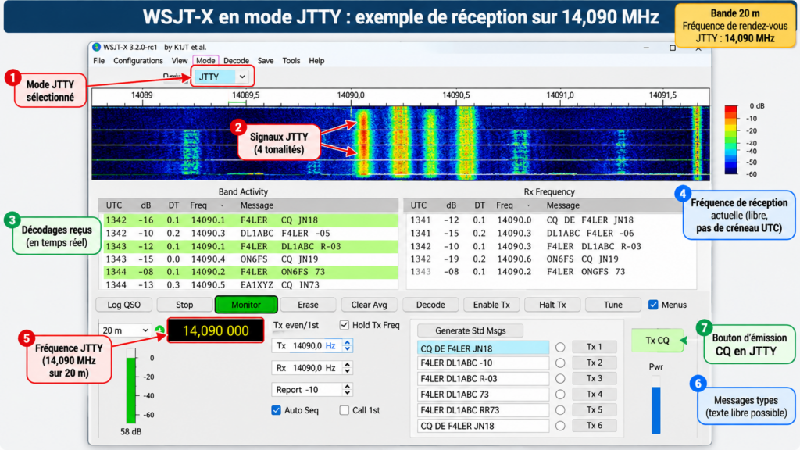Image resolution: width=800 pixels, height=450 pixels.
Task: Uncheck the Menus checkbox
Action: (653, 305)
